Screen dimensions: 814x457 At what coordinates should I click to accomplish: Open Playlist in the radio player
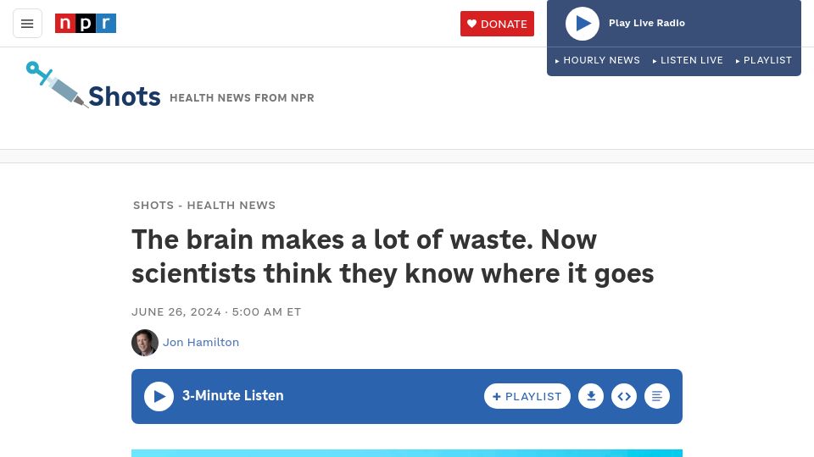coord(764,60)
